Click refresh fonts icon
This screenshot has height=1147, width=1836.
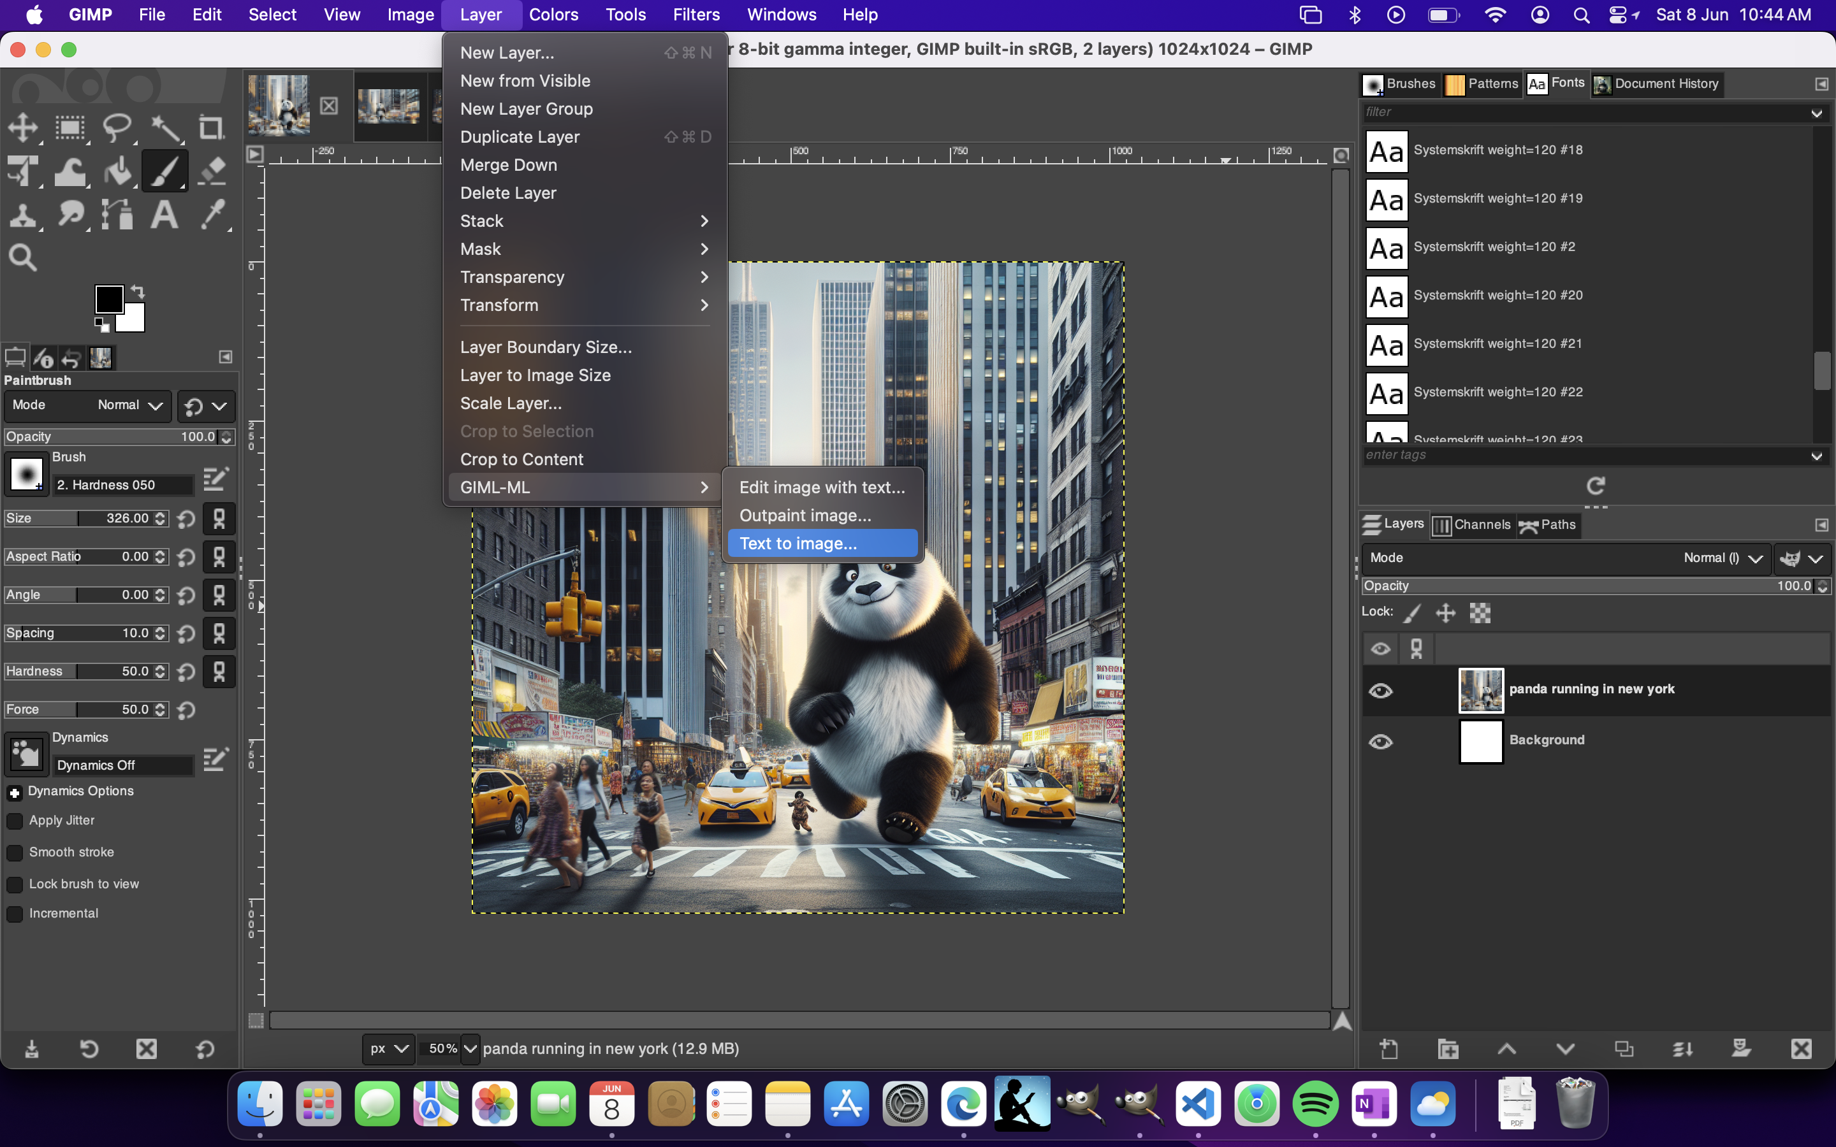pyautogui.click(x=1596, y=486)
